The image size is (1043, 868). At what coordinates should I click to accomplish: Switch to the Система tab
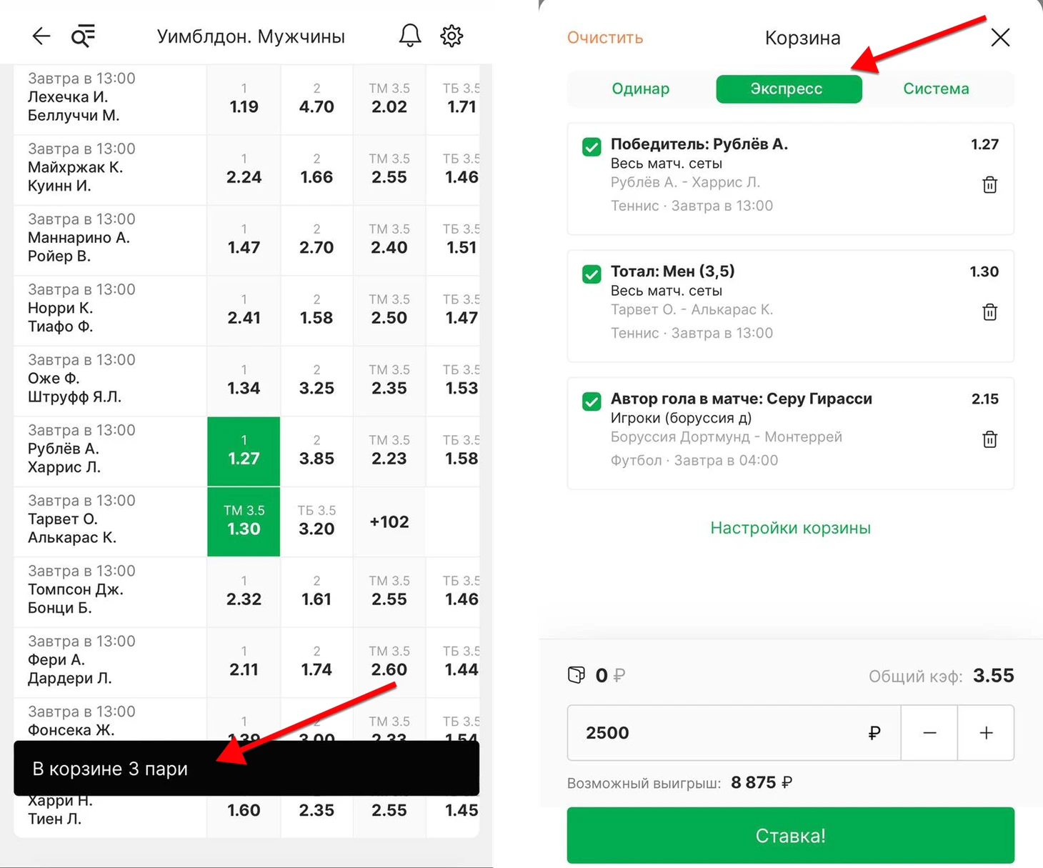936,89
